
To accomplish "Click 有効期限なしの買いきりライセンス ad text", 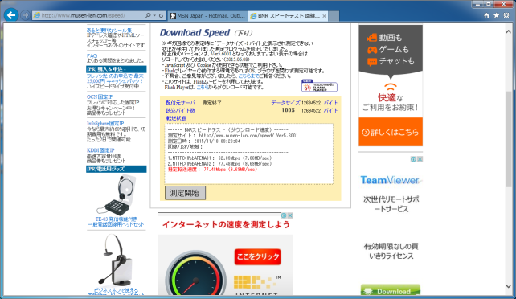I will point(391,251).
